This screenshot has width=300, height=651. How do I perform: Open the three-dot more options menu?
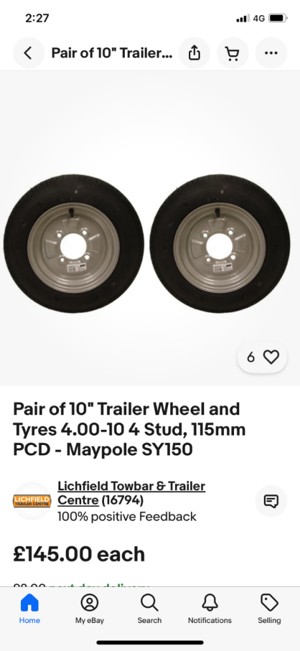(271, 53)
